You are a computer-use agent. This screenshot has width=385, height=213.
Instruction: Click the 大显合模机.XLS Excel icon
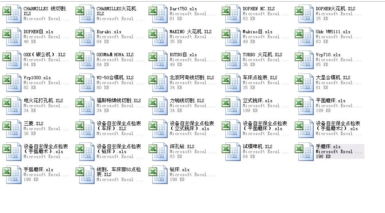coord(304,83)
